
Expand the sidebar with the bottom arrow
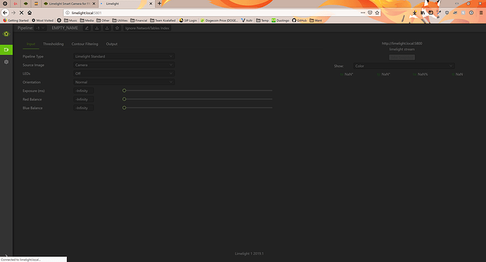[x=6, y=256]
